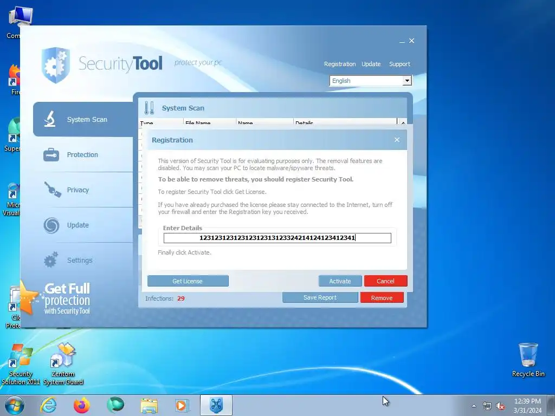Select System Scan microscope icon in sidebar
This screenshot has width=555, height=416.
49,119
